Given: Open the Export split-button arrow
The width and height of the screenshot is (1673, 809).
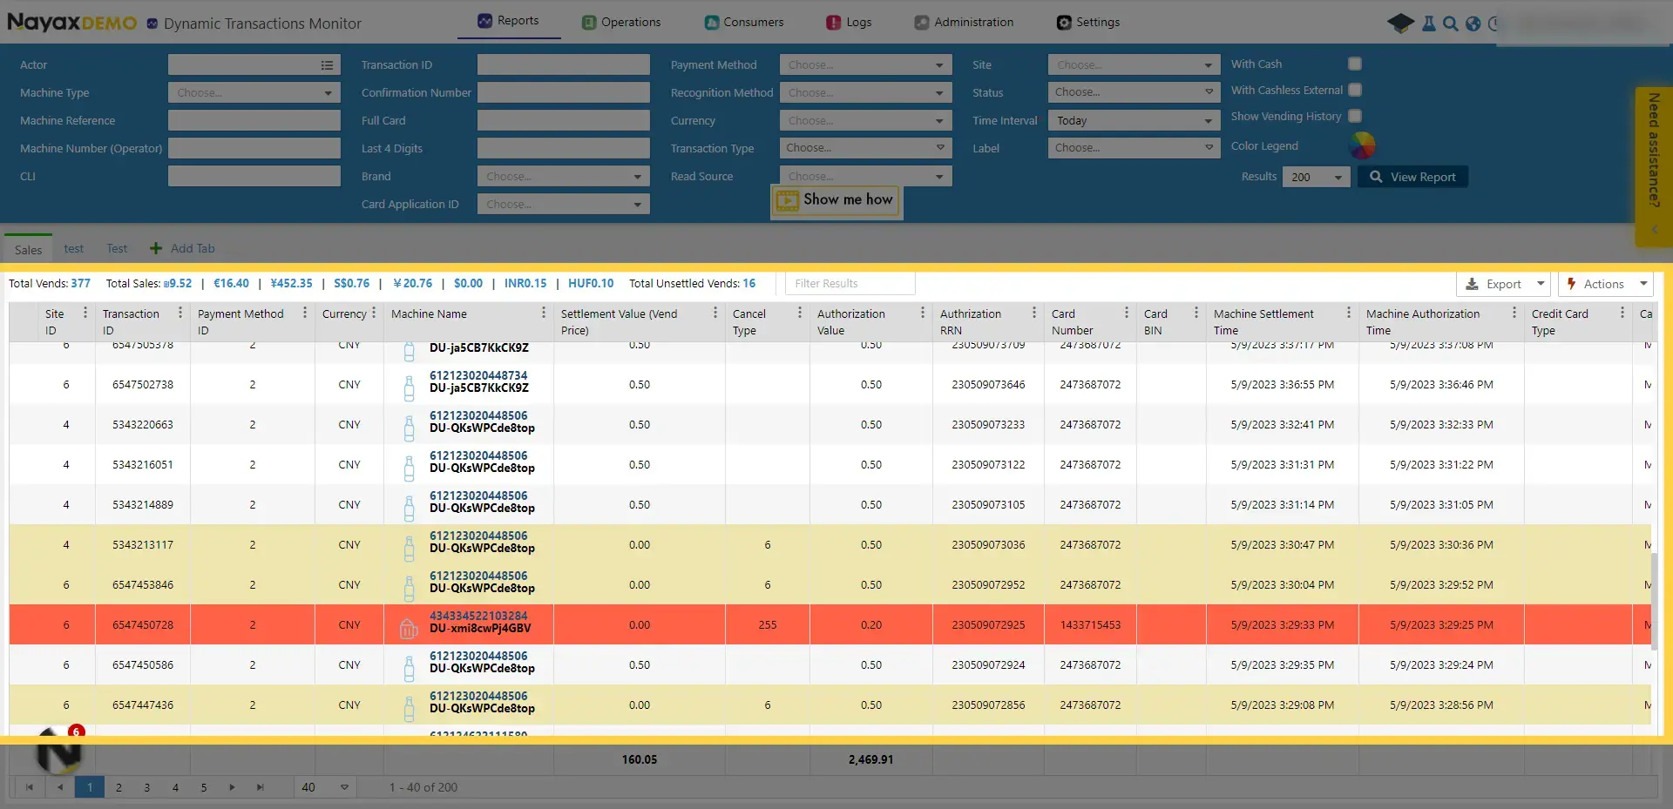Looking at the screenshot, I should (1541, 284).
